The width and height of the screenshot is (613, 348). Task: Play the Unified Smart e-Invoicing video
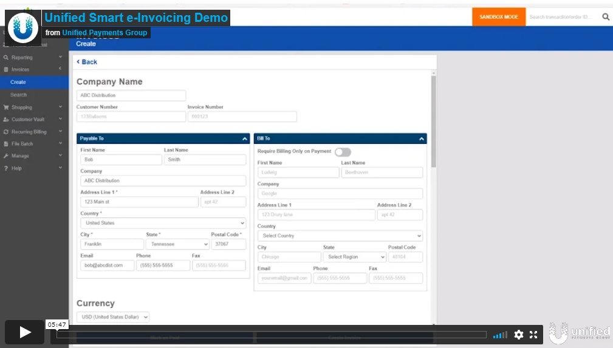pos(25,332)
